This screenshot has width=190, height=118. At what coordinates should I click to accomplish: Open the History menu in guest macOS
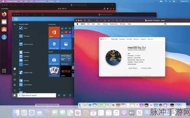click(105, 24)
